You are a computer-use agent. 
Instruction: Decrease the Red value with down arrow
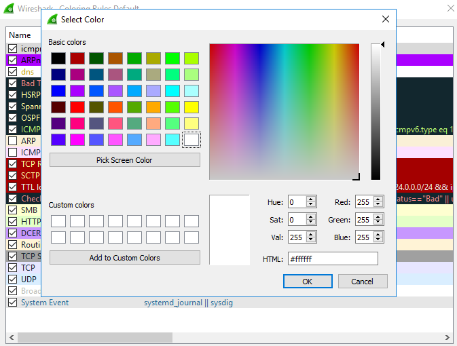[x=378, y=205]
